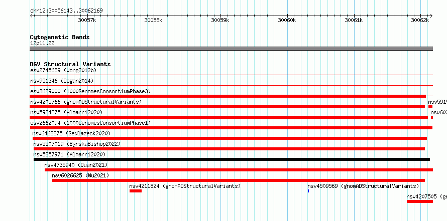The image size is (447, 221).
Task: Click the 30060k ruler tick label
Action: coord(287,20)
